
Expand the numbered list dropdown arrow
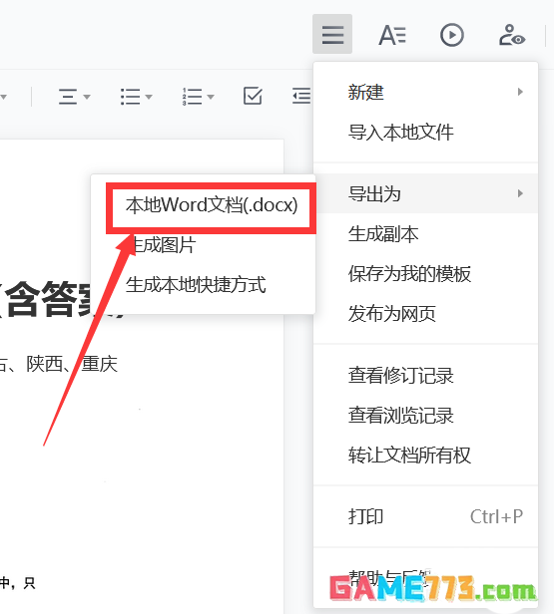click(211, 97)
